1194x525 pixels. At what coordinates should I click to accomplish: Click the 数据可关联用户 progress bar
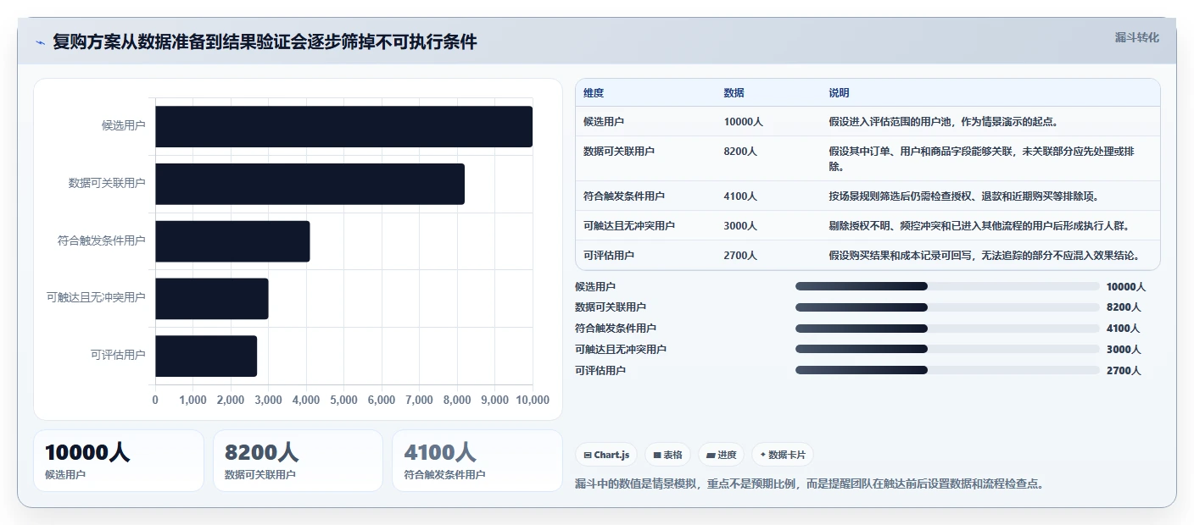coord(947,307)
